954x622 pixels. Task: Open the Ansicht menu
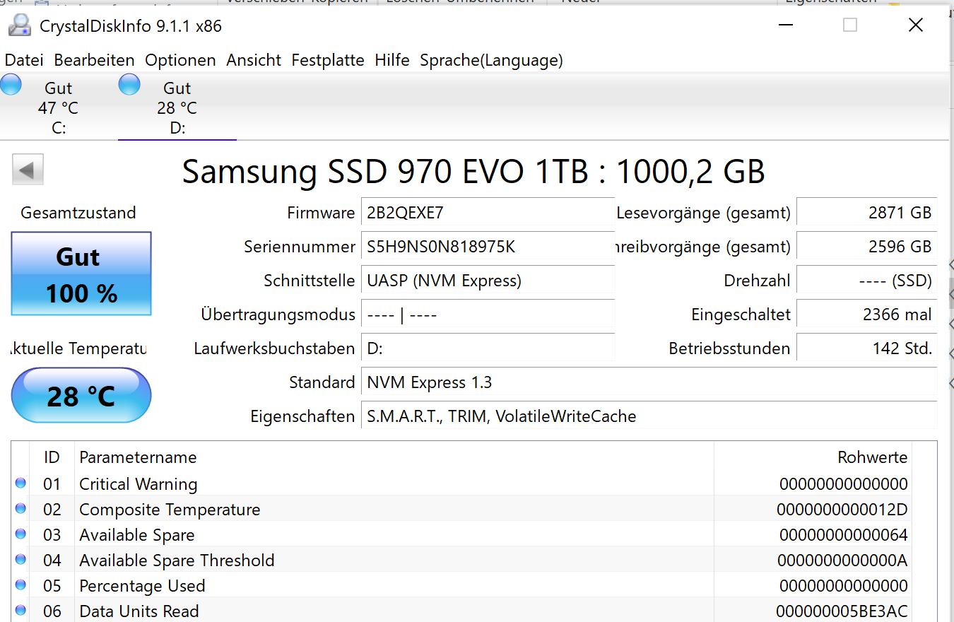tap(253, 60)
